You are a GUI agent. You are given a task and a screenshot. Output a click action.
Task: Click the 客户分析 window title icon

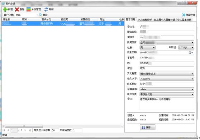click(x=3, y=4)
